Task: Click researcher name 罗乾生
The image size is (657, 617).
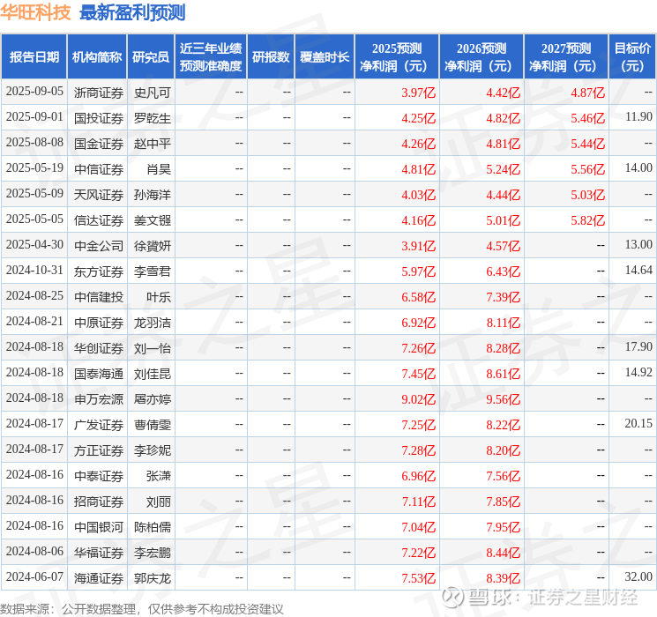Action: [x=152, y=118]
